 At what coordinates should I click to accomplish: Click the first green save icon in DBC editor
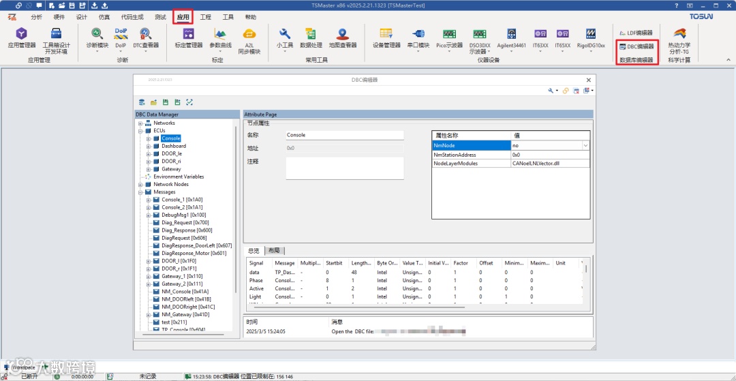click(x=165, y=102)
